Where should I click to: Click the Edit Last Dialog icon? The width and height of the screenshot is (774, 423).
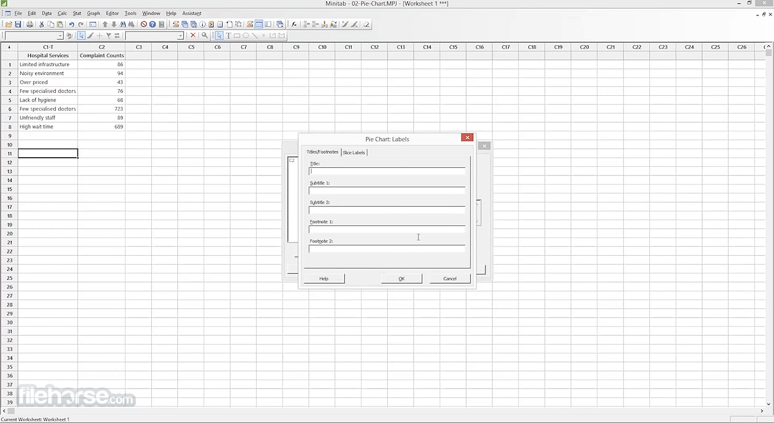(93, 24)
